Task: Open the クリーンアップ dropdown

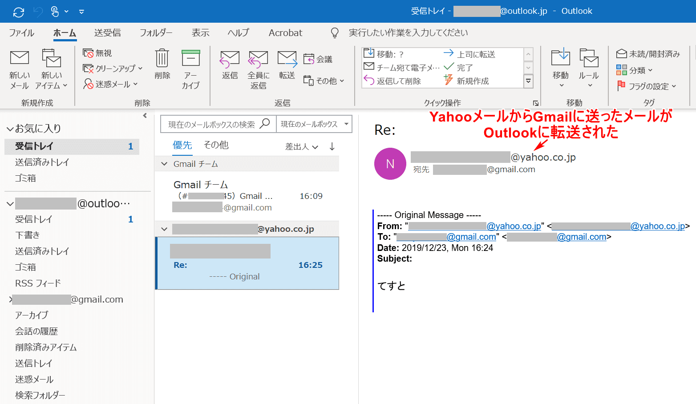Action: (113, 69)
